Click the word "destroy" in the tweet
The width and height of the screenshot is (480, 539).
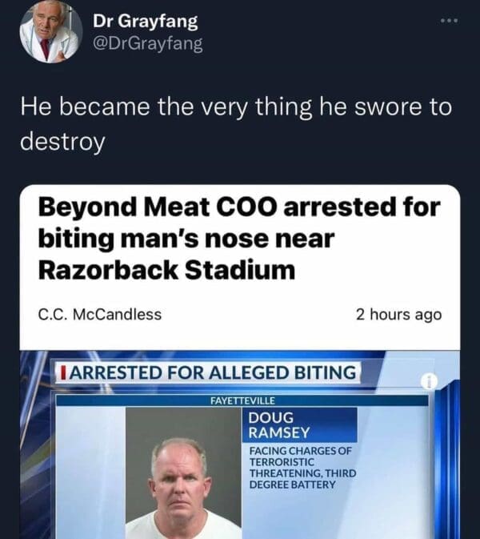tap(62, 142)
